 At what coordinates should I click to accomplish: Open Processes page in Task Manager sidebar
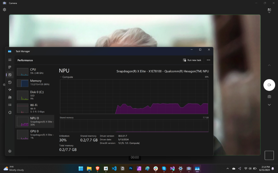click(x=10, y=67)
